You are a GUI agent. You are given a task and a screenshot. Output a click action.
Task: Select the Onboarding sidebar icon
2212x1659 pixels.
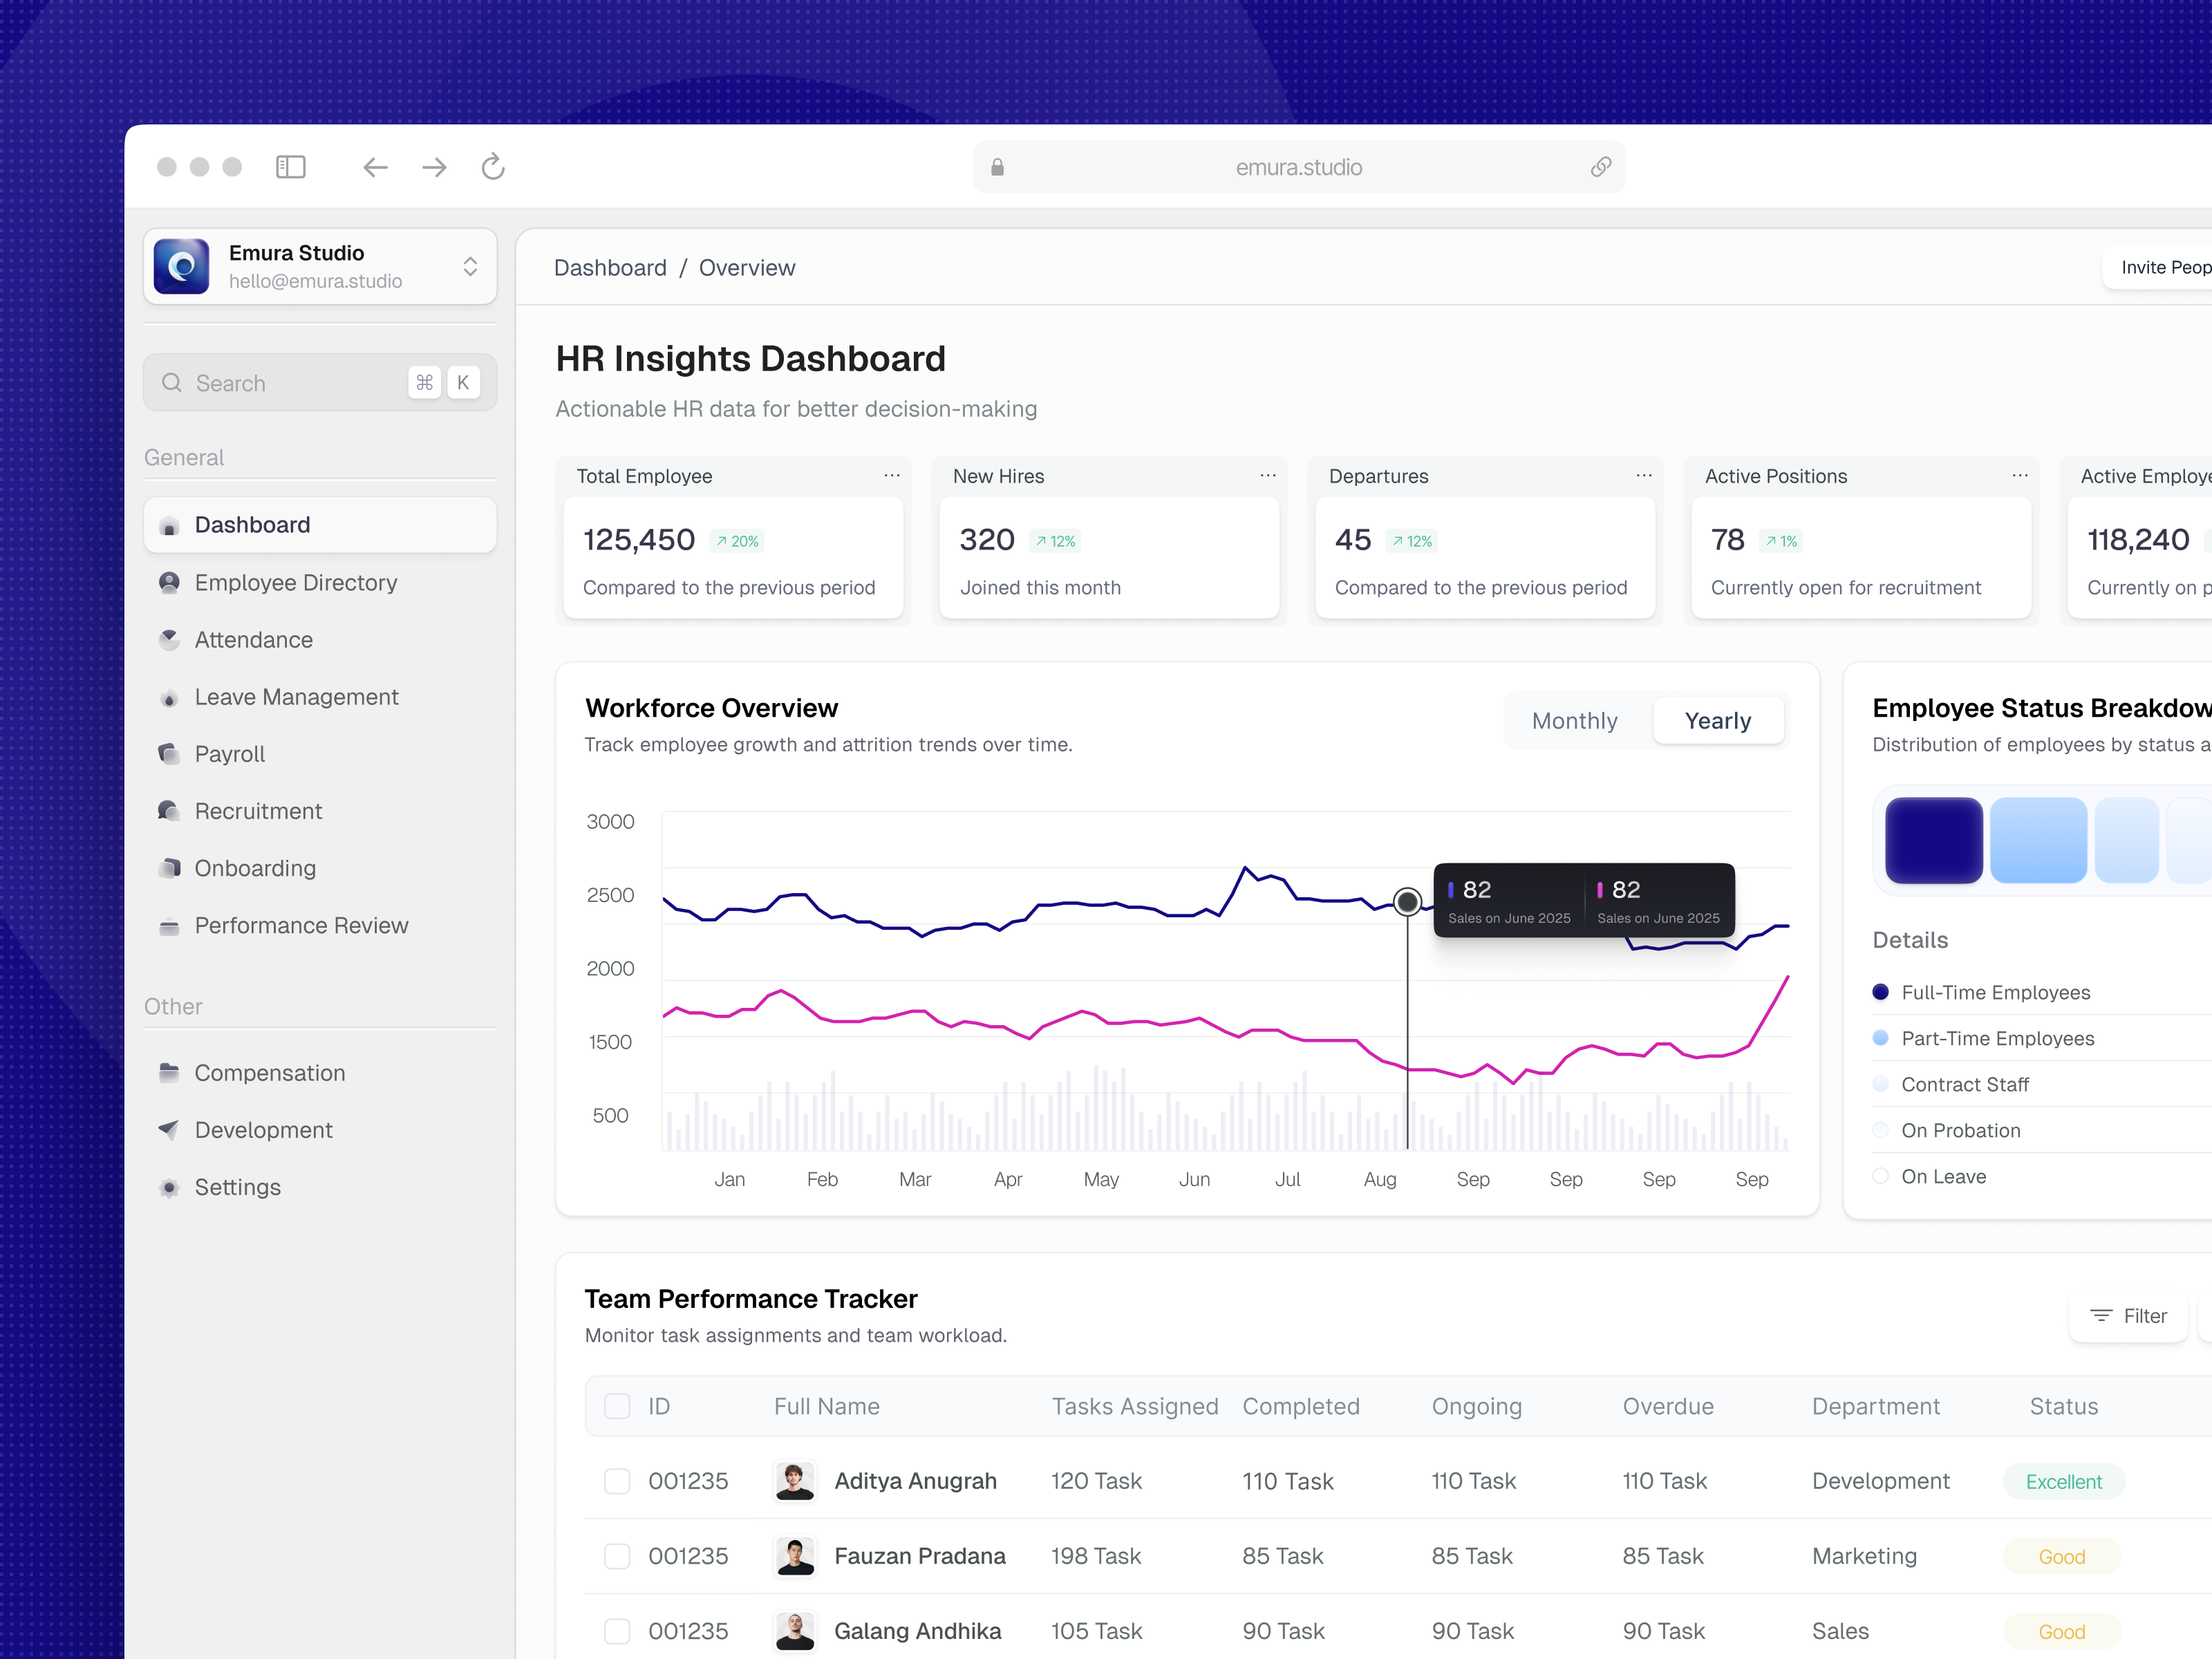(169, 868)
